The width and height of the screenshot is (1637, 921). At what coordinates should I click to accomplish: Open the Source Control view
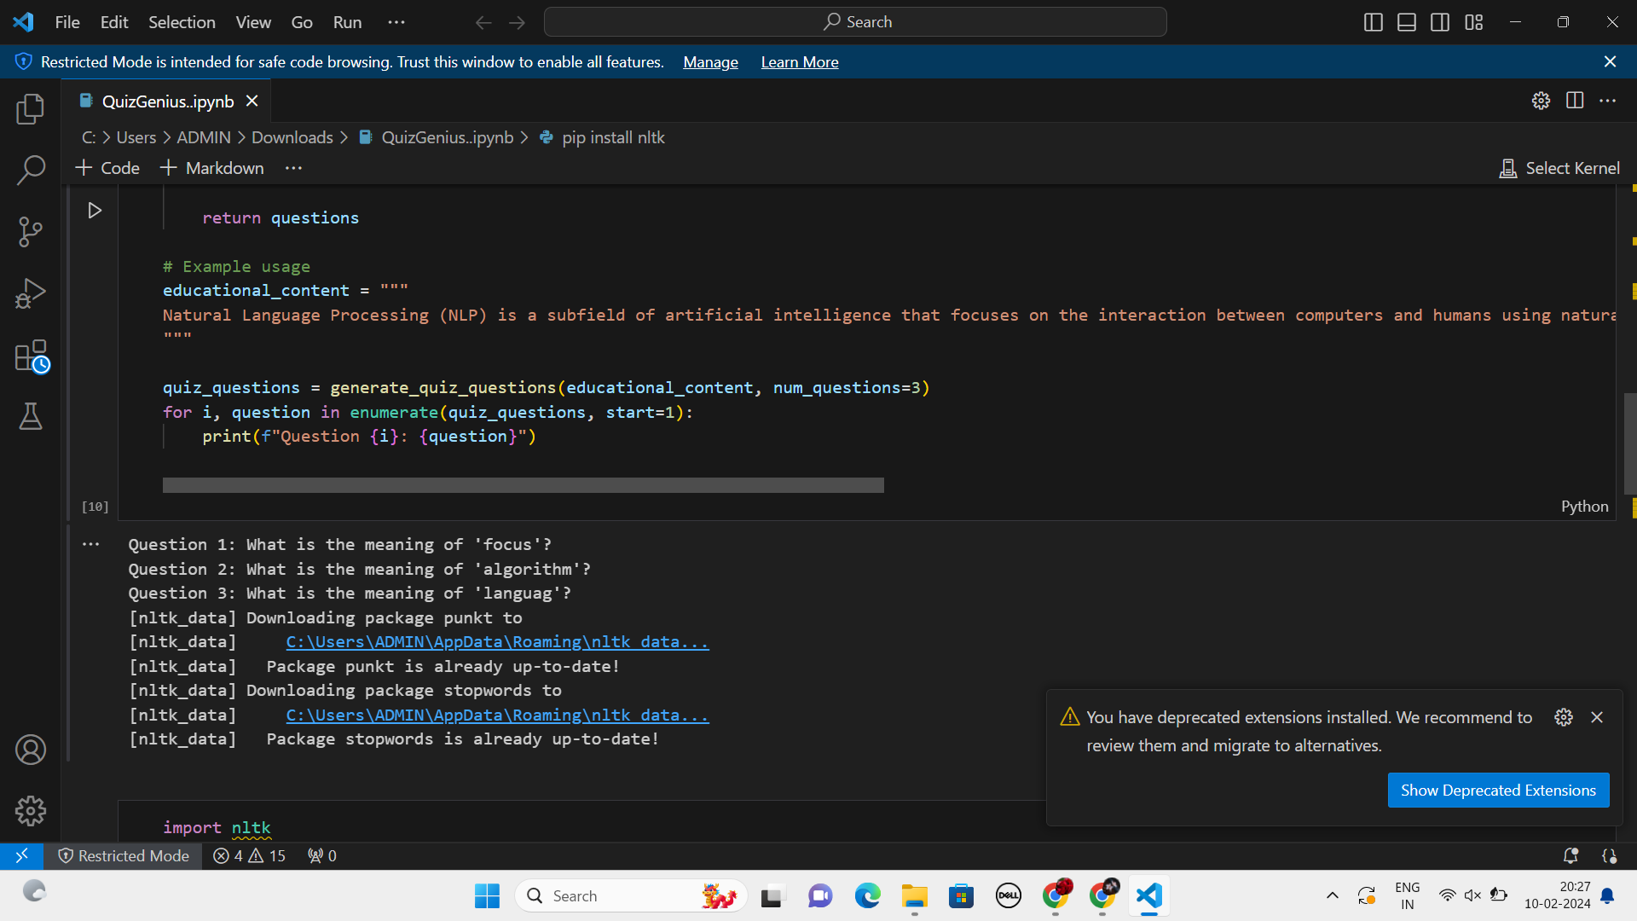pos(31,231)
